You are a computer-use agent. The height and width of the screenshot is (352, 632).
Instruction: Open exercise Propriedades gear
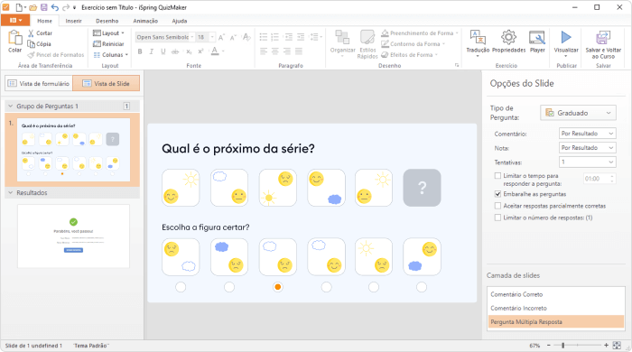508,42
